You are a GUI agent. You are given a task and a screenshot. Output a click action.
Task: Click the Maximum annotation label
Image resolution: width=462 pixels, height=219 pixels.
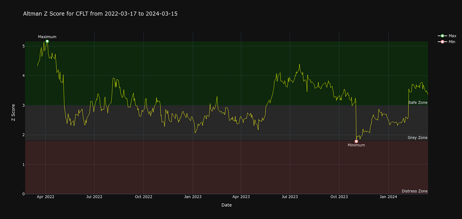click(47, 37)
